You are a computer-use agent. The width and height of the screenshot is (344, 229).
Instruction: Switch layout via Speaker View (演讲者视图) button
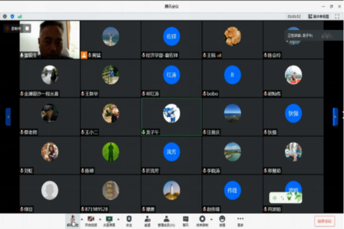pyautogui.click(x=318, y=16)
